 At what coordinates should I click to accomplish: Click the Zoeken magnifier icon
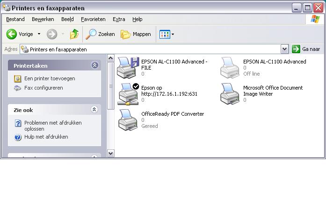tap(91, 34)
